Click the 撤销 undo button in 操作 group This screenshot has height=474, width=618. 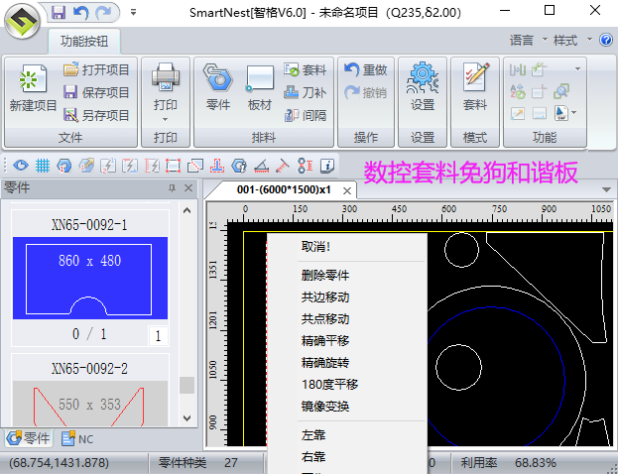366,92
